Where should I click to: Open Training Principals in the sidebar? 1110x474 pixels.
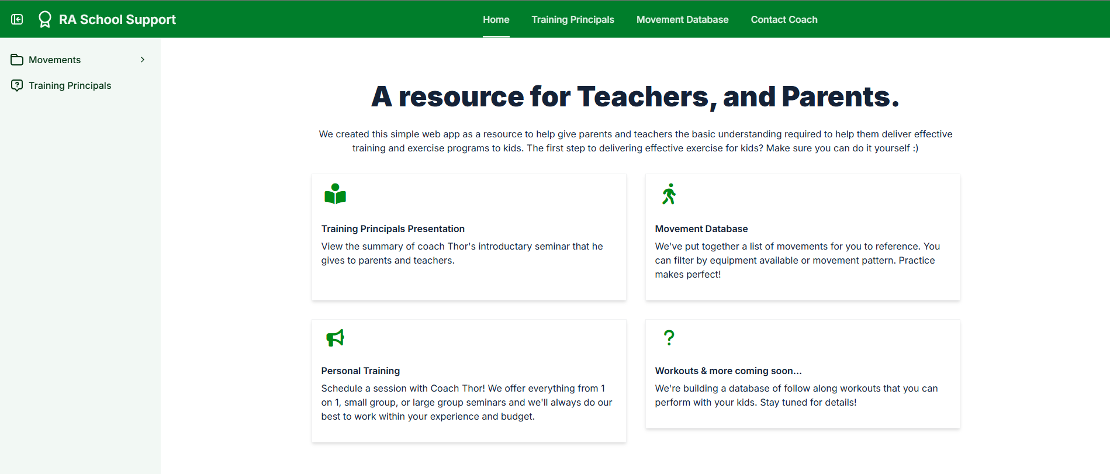pyautogui.click(x=70, y=85)
